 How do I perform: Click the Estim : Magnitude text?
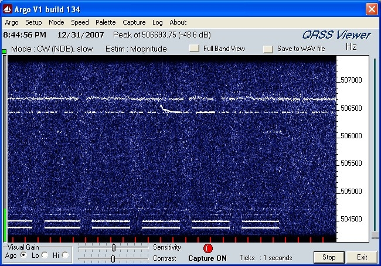point(136,49)
